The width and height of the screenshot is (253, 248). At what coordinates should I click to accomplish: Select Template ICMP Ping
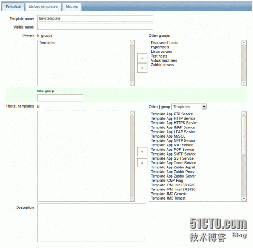167,180
